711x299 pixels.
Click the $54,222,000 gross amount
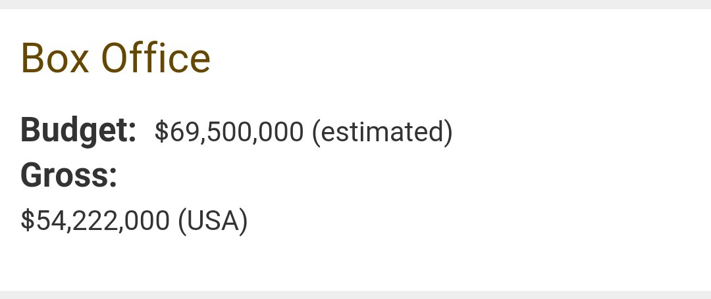pyautogui.click(x=95, y=220)
